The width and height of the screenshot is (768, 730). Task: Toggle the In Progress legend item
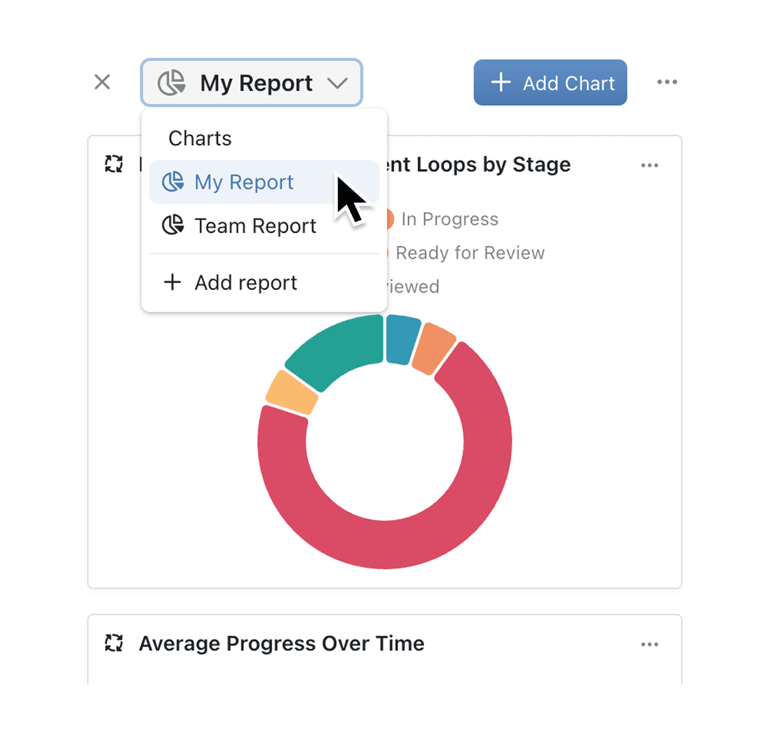pos(449,219)
